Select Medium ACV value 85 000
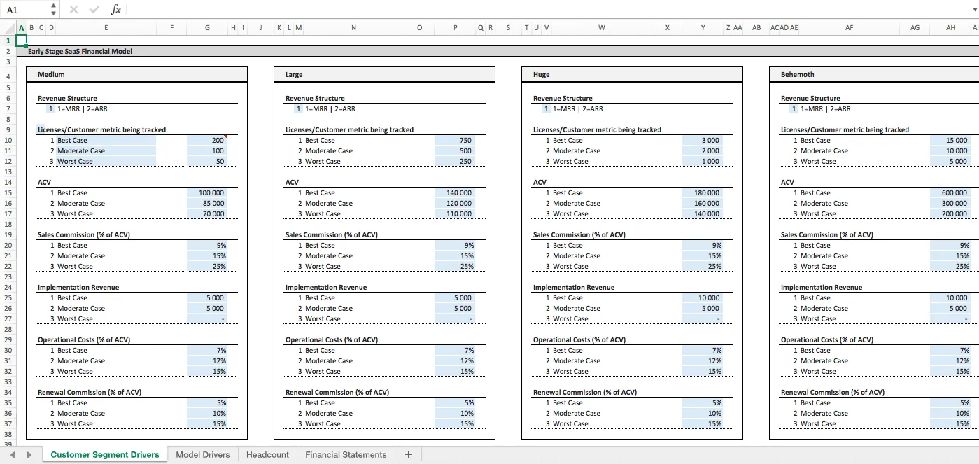This screenshot has width=979, height=464. [207, 203]
